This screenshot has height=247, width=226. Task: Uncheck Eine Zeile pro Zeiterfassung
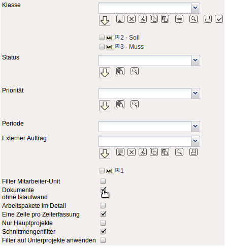(103, 214)
